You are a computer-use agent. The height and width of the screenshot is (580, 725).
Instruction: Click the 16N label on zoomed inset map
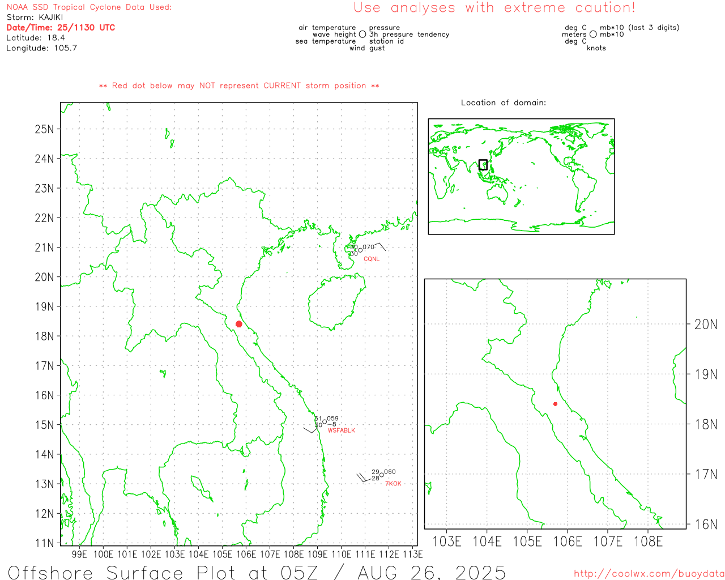click(706, 524)
